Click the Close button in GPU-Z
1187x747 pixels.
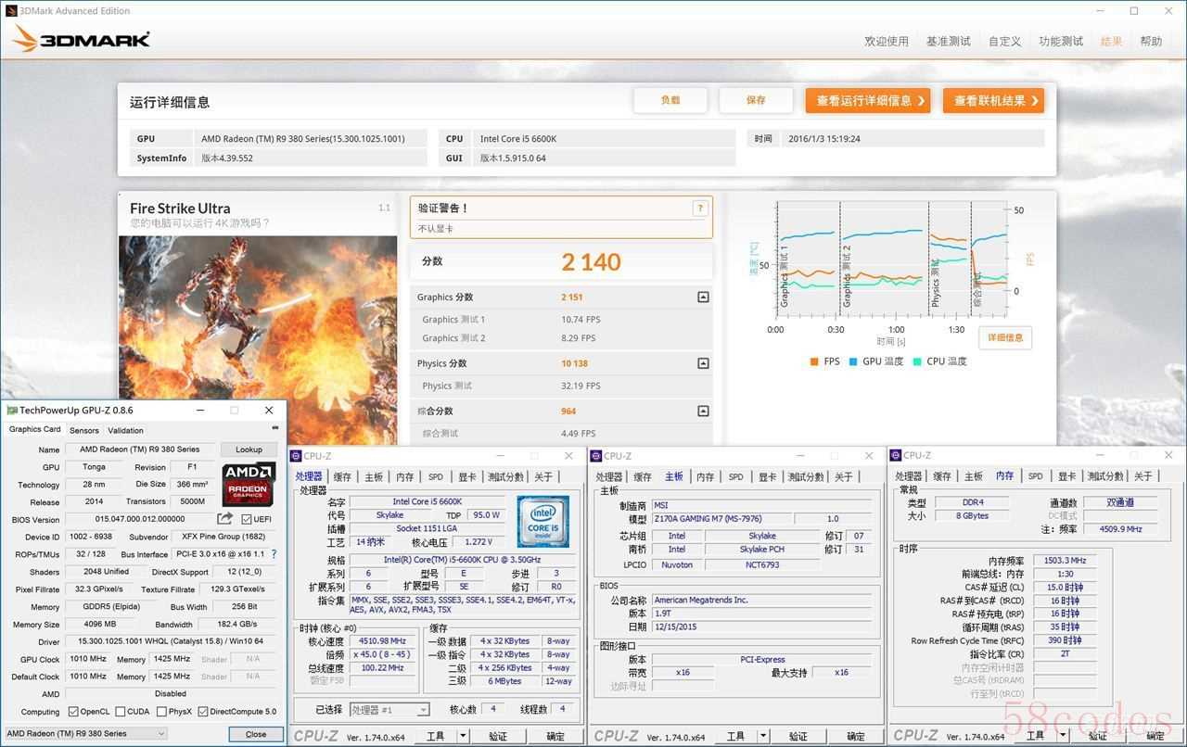coord(255,734)
